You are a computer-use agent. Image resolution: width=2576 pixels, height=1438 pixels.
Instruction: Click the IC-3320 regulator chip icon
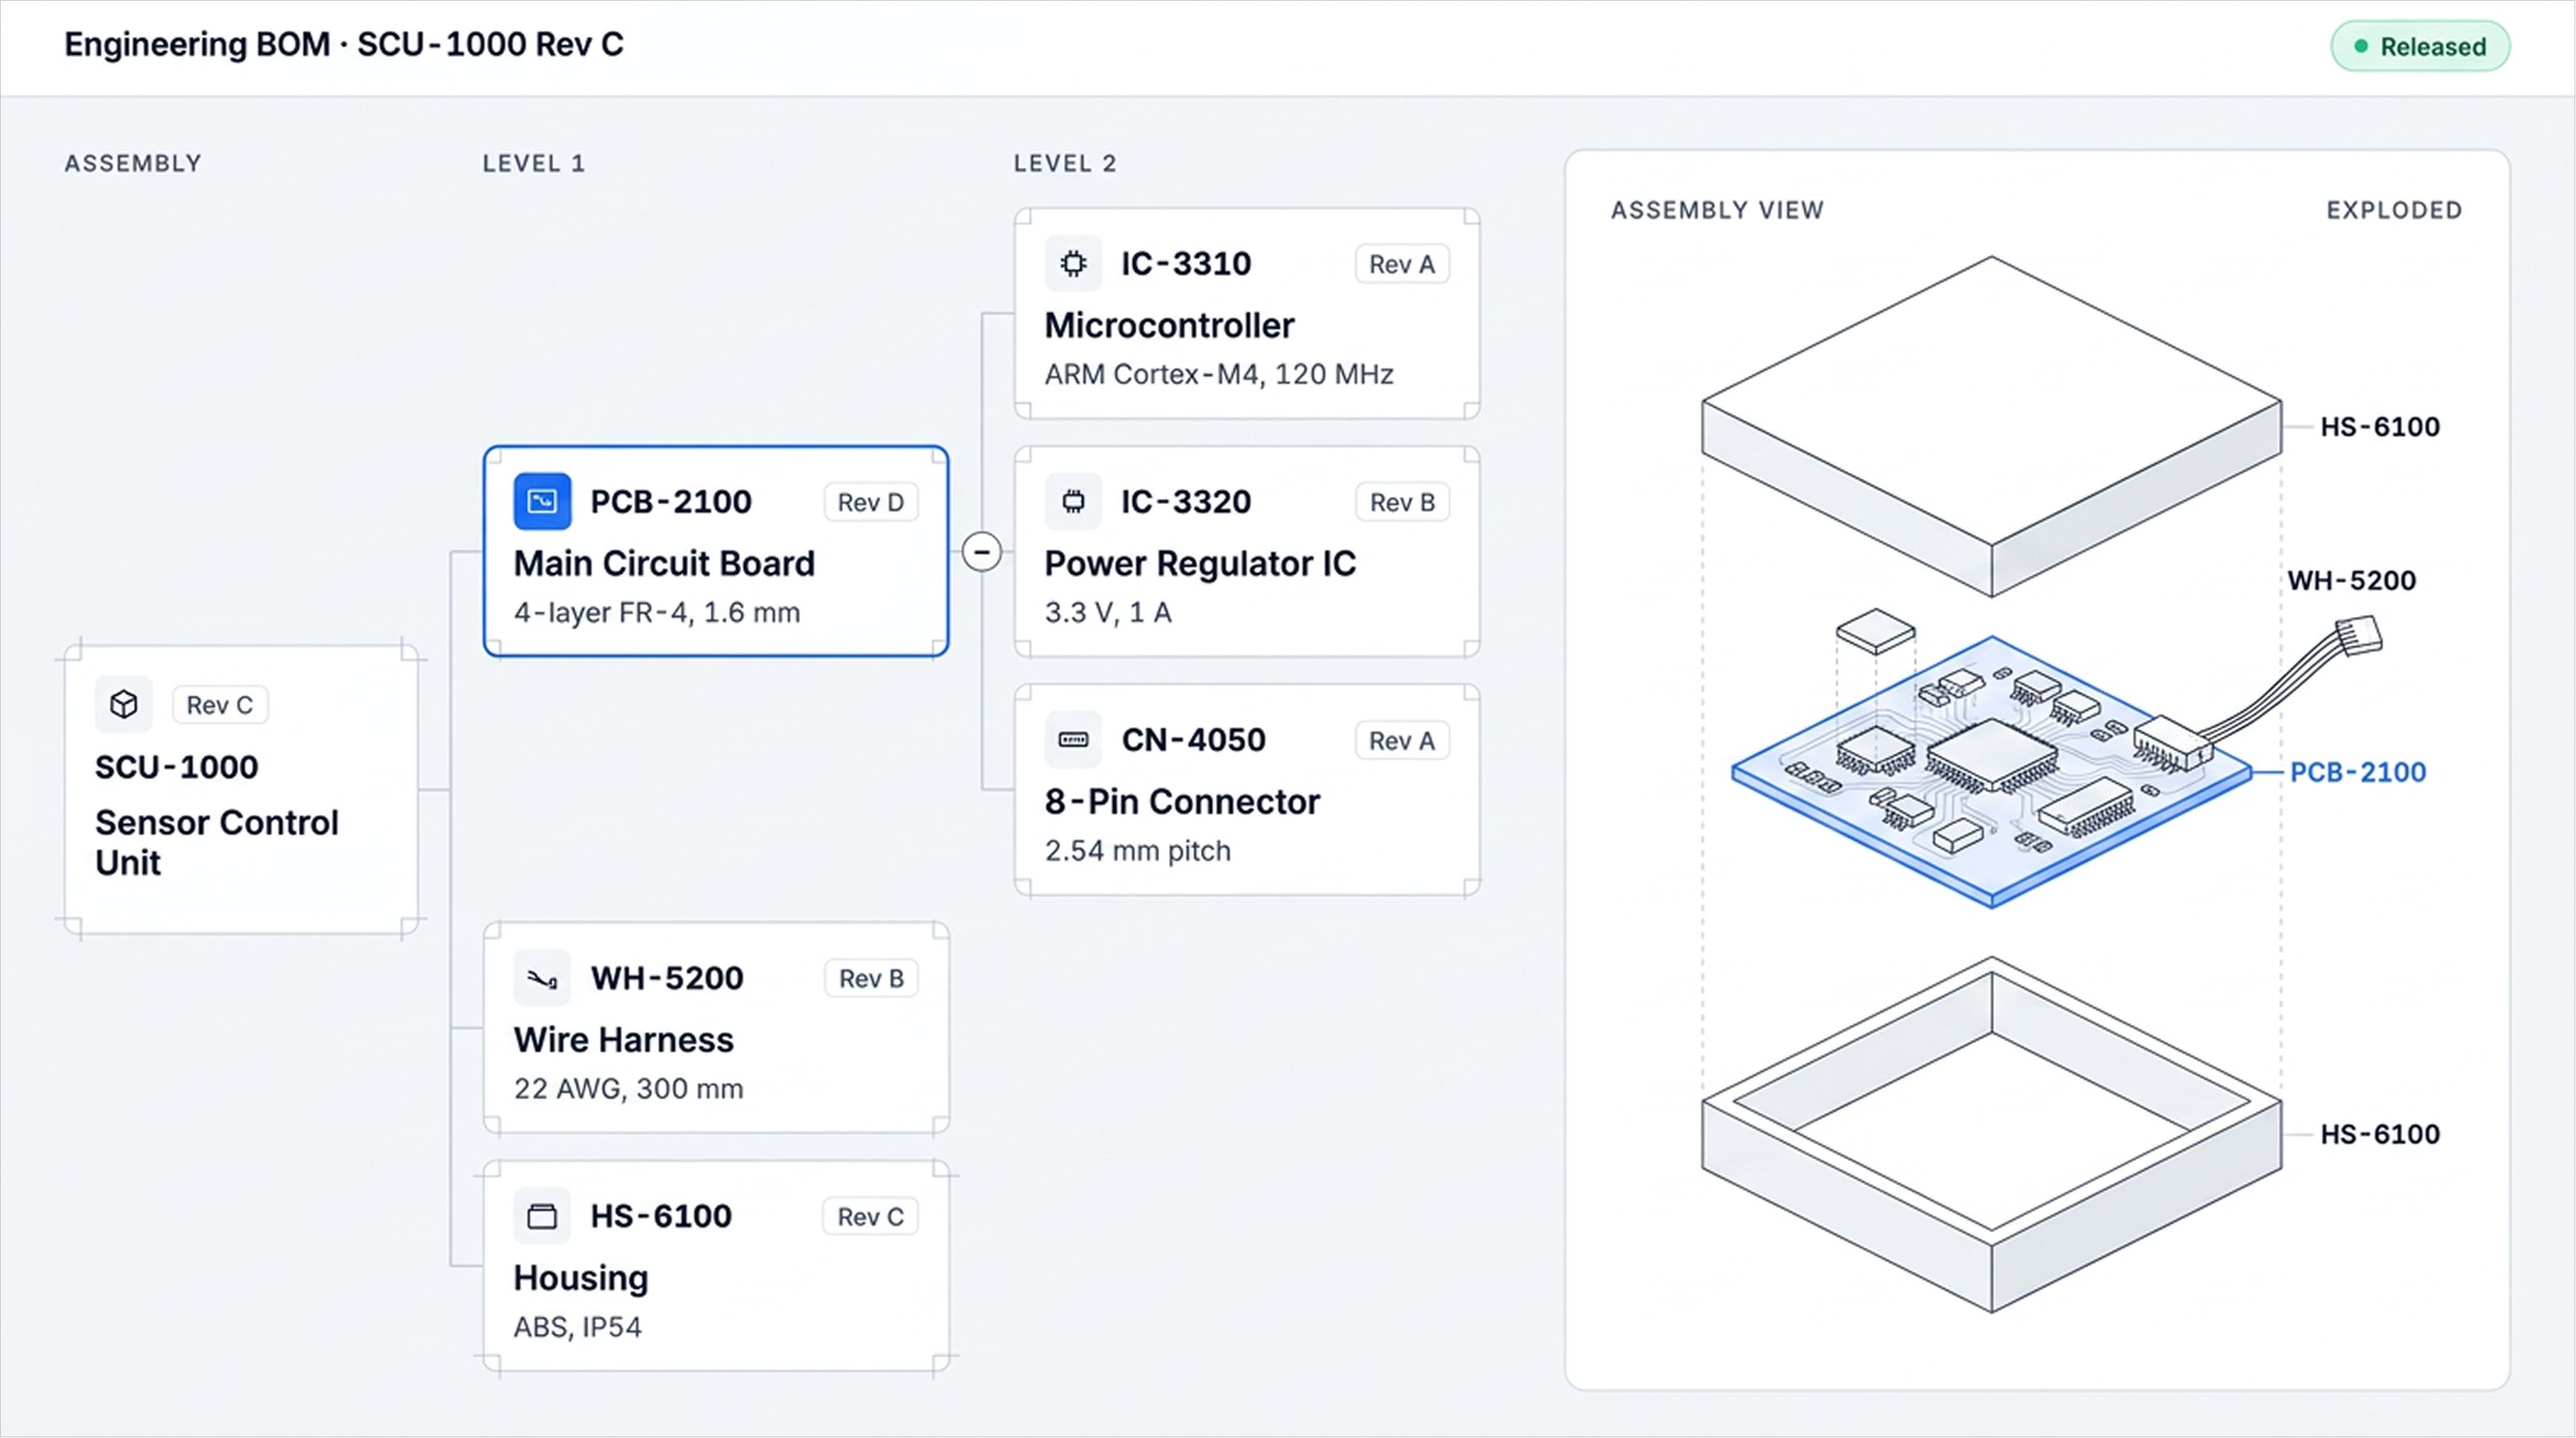point(1073,501)
